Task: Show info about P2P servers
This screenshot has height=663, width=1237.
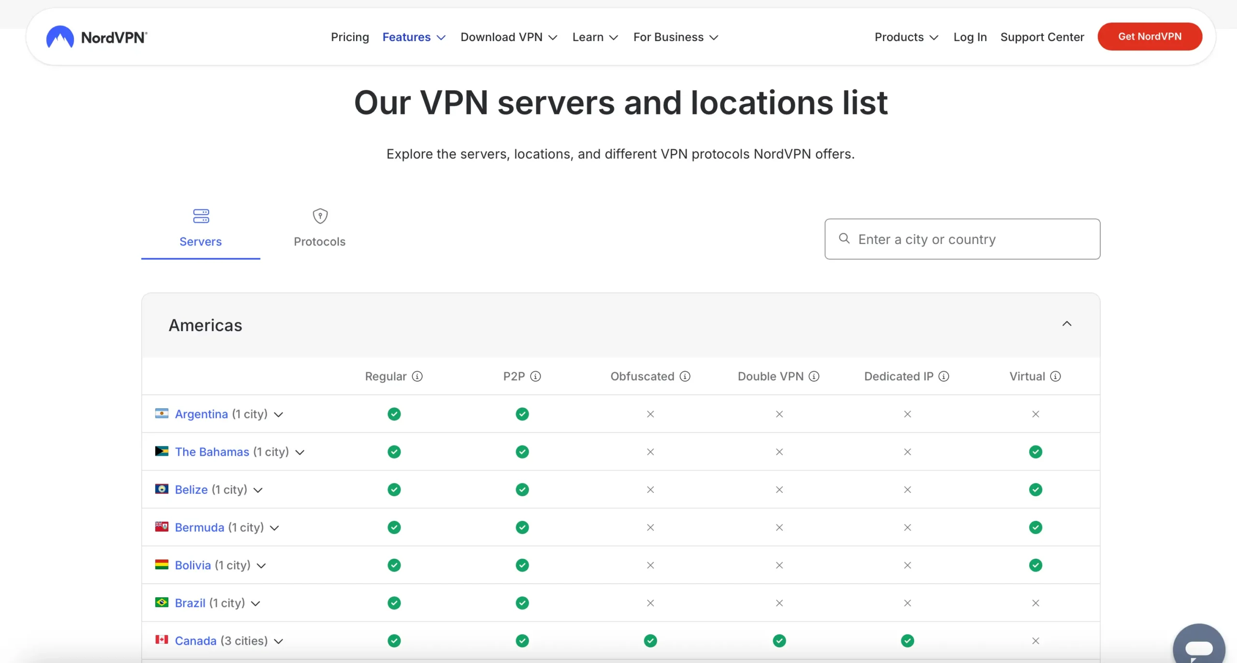Action: point(535,376)
